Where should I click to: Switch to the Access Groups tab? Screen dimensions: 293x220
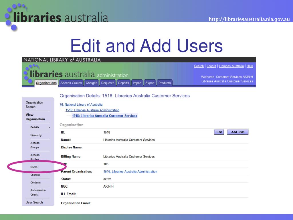pos(71,83)
